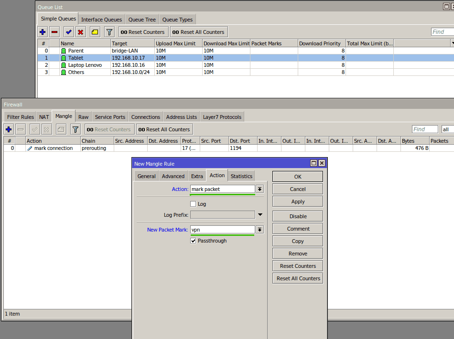The width and height of the screenshot is (454, 339).
Task: Click the Copy button in mangle dialog
Action: tap(298, 241)
